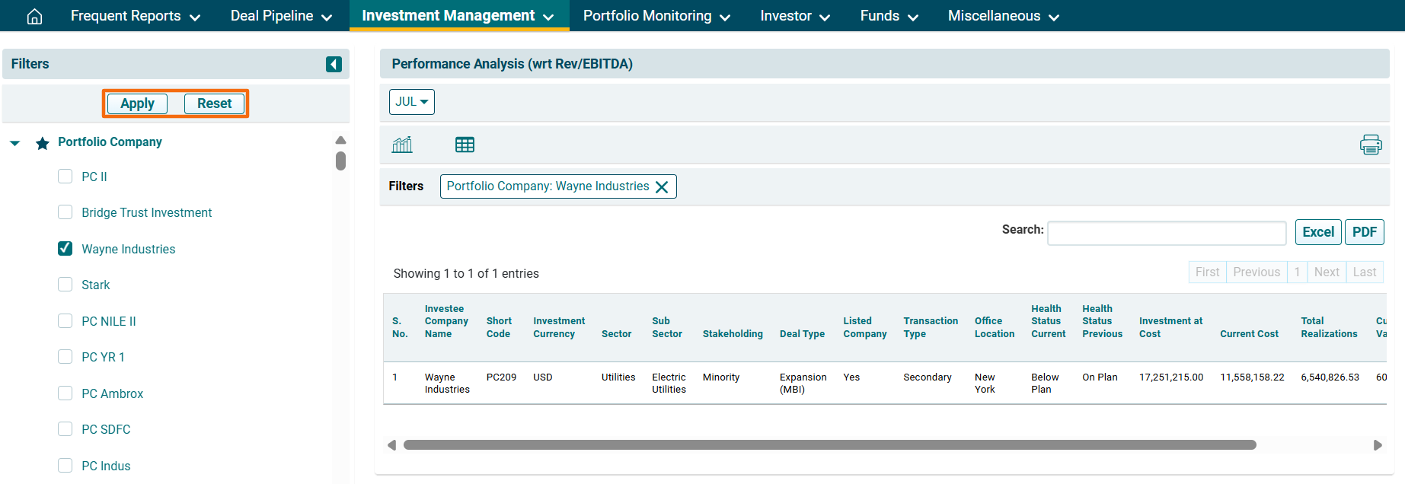The height and width of the screenshot is (484, 1405).
Task: Collapse the Portfolio Company filter group
Action: 15,142
